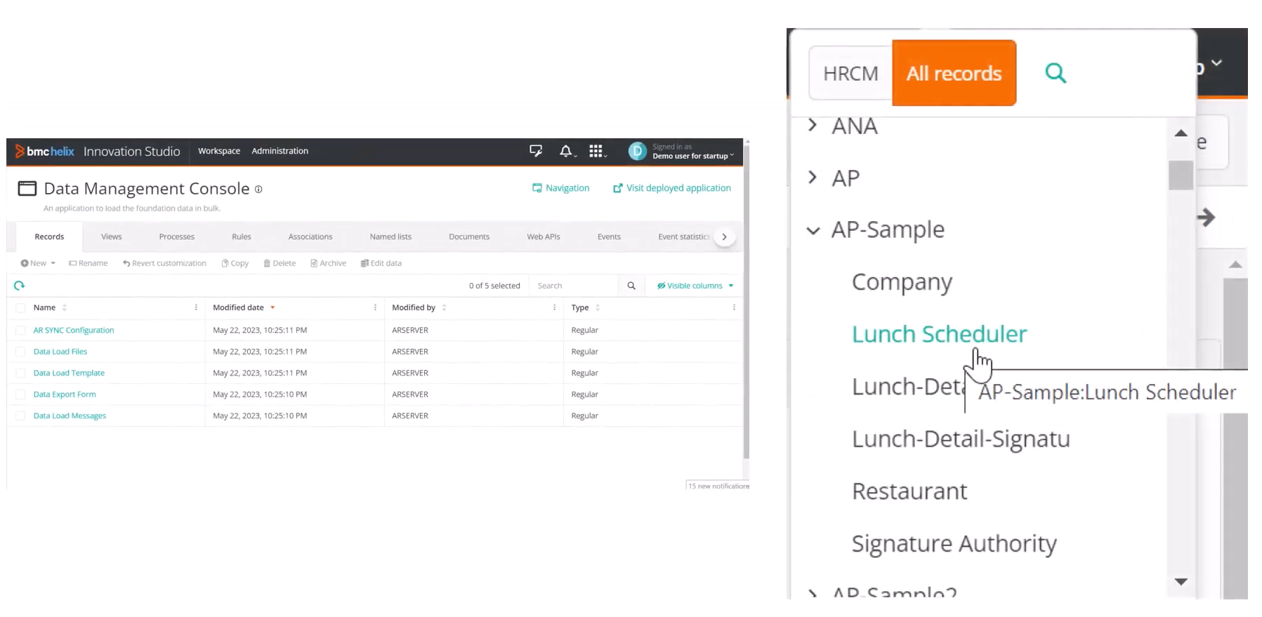1262x617 pixels.
Task: Click the info icon beside Data Management Console
Action: (258, 190)
